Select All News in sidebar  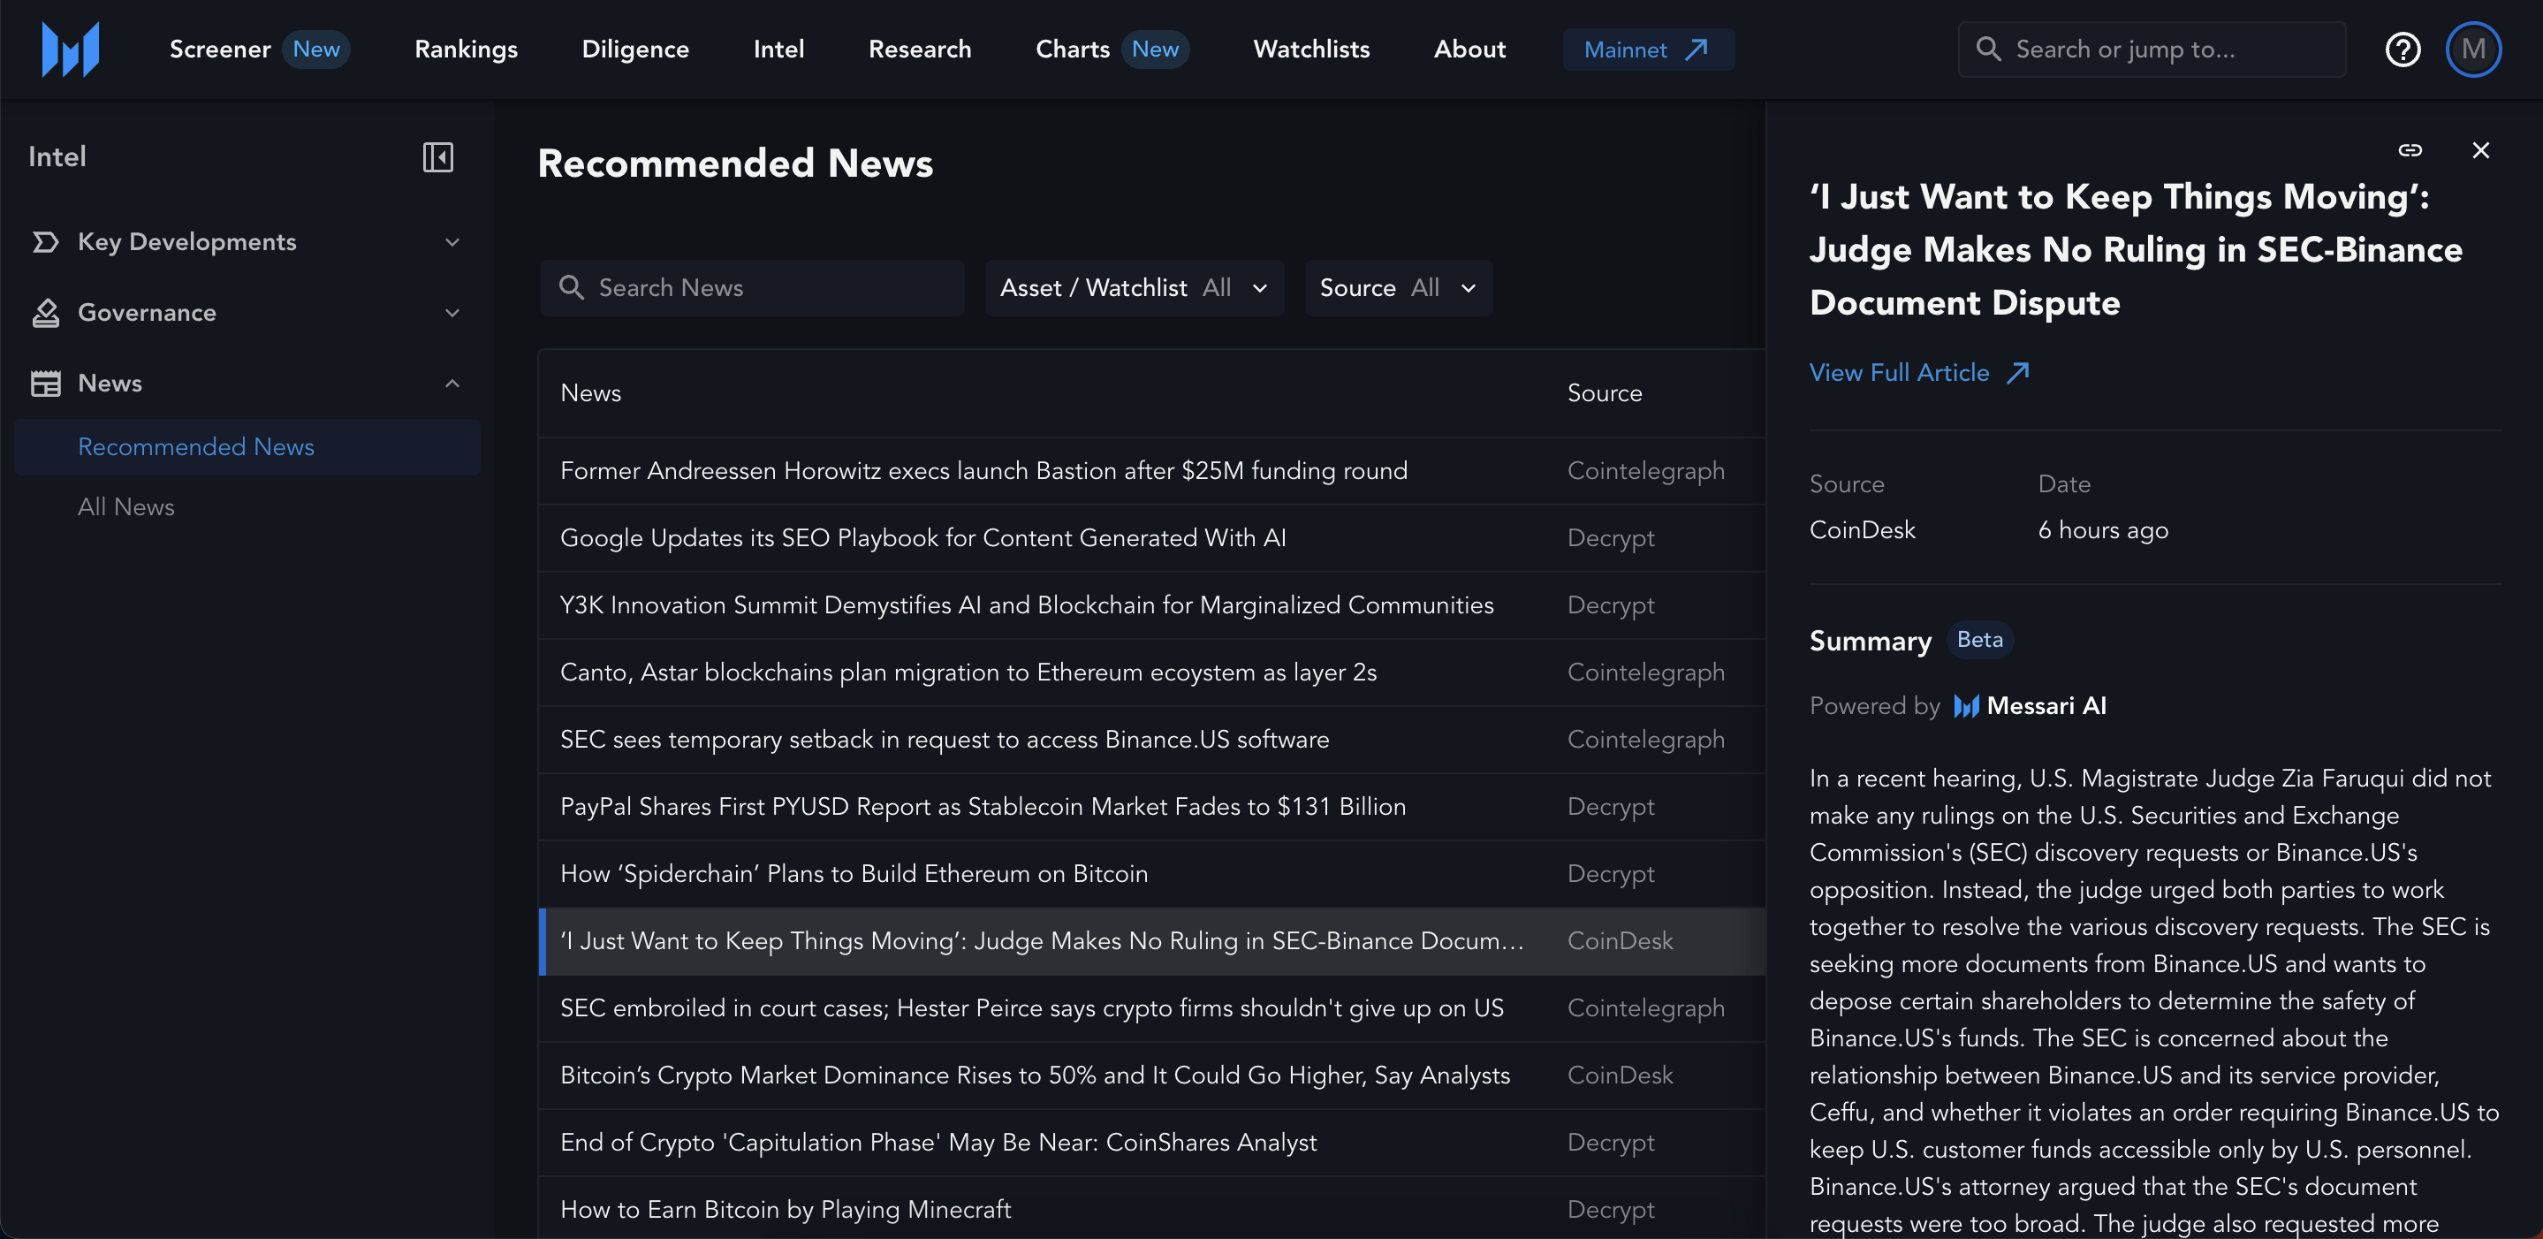[x=126, y=506]
